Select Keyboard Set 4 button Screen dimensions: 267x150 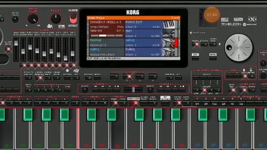pos(153,77)
